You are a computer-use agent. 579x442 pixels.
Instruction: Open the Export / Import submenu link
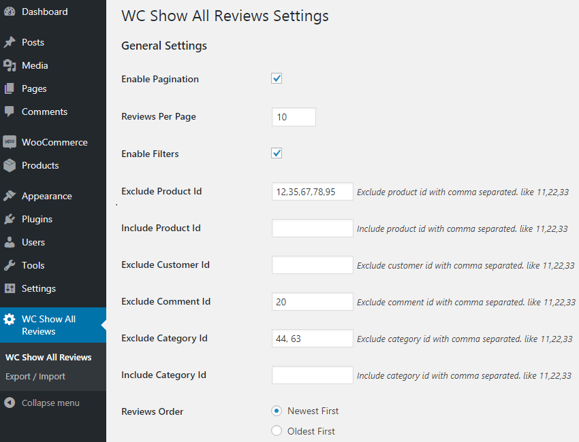click(35, 377)
